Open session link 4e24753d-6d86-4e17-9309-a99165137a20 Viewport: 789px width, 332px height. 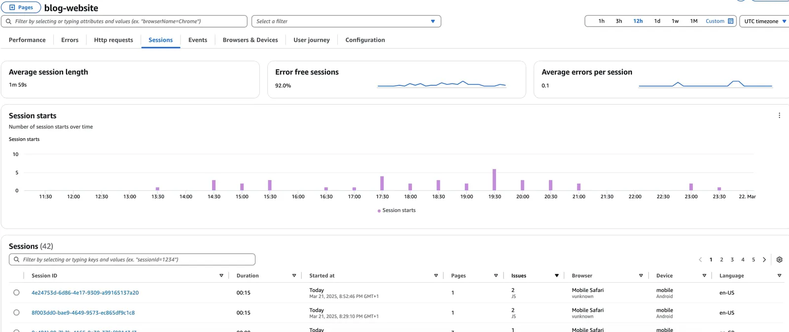click(x=85, y=293)
